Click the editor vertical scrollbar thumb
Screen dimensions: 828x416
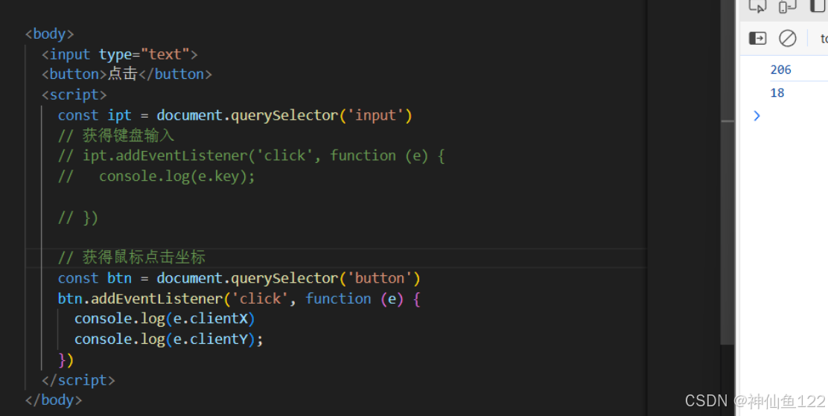pos(727,172)
